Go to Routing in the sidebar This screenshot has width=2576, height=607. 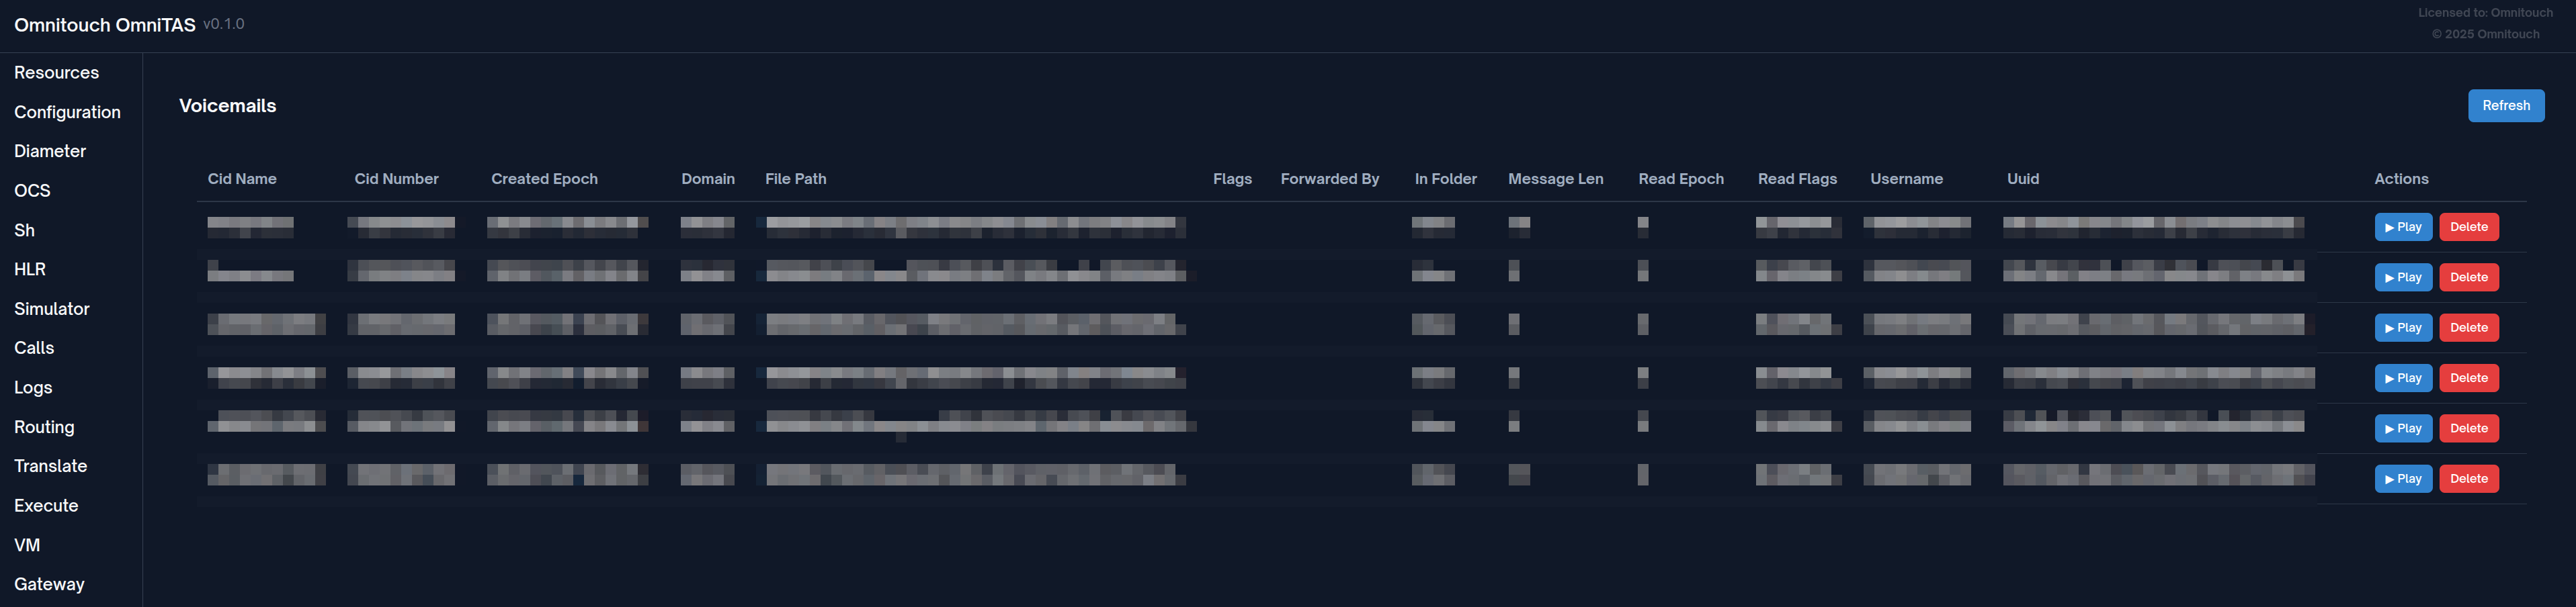tap(44, 426)
